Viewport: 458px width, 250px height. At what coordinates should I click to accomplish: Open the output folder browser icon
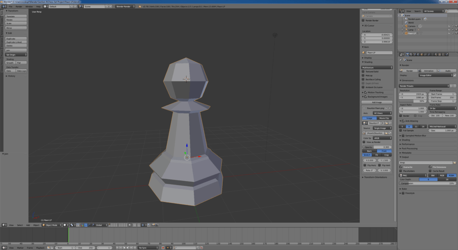(x=454, y=162)
